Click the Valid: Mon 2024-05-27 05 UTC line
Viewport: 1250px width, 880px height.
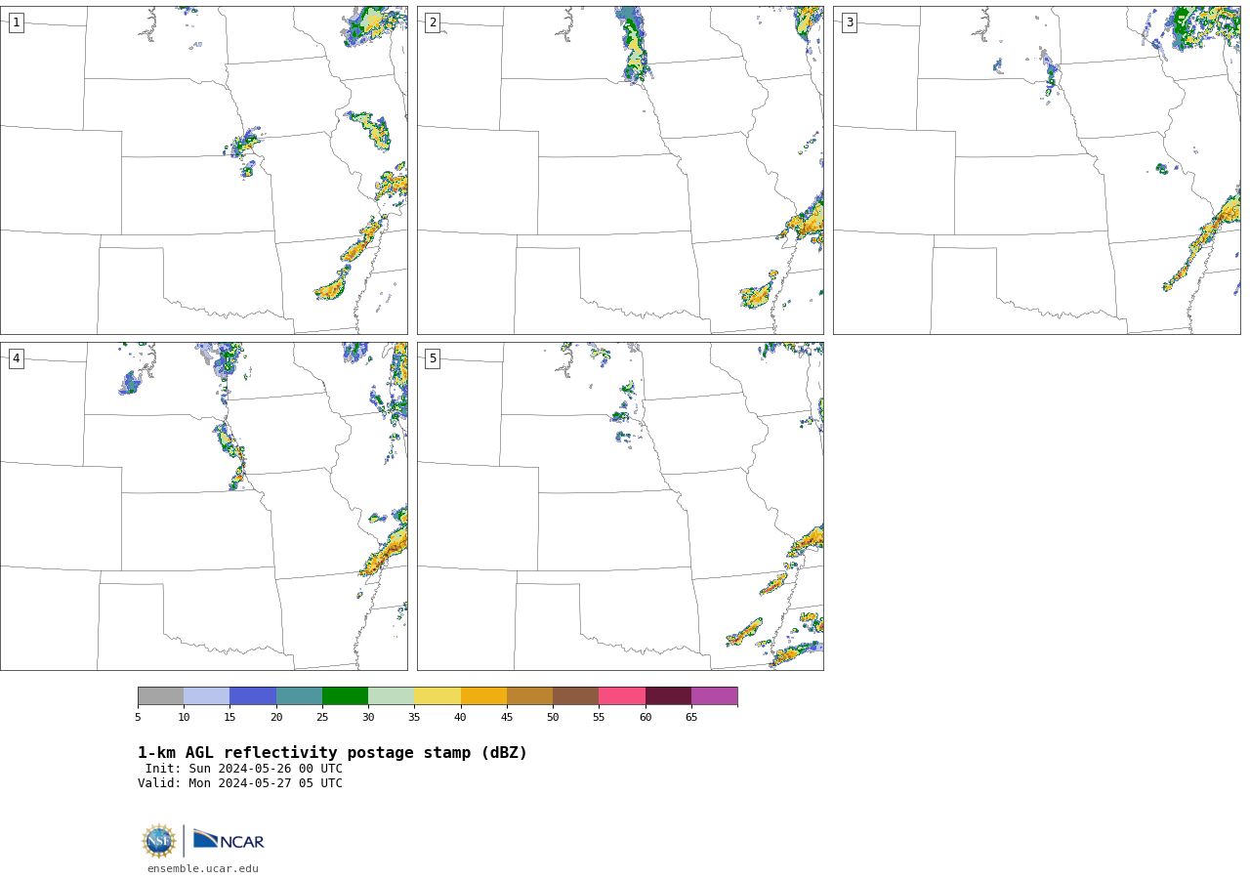(x=240, y=783)
